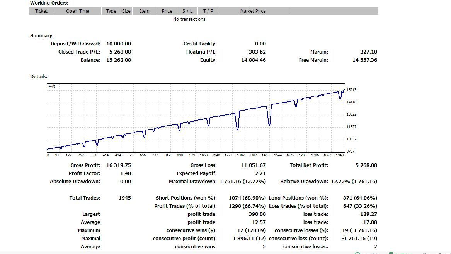The width and height of the screenshot is (451, 254).
Task: Click the 15213 value on chart axis
Action: tap(351, 90)
